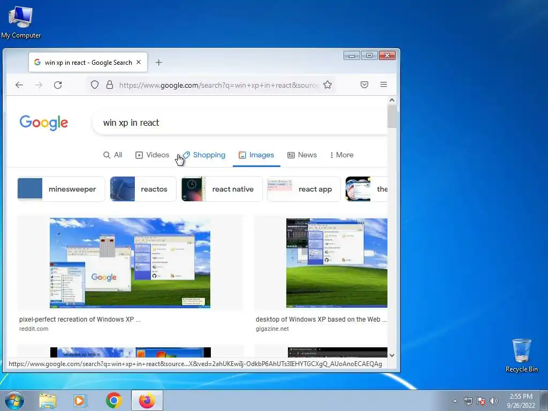Show hidden system tray icons arrow
The height and width of the screenshot is (411, 548).
pyautogui.click(x=455, y=401)
